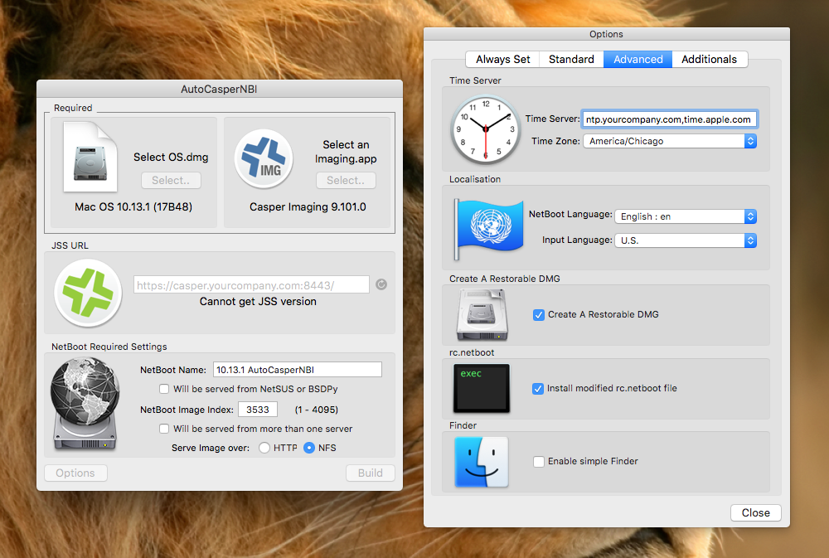Image resolution: width=829 pixels, height=558 pixels.
Task: Click the 'Cannot get JSS version' message
Action: tap(258, 302)
